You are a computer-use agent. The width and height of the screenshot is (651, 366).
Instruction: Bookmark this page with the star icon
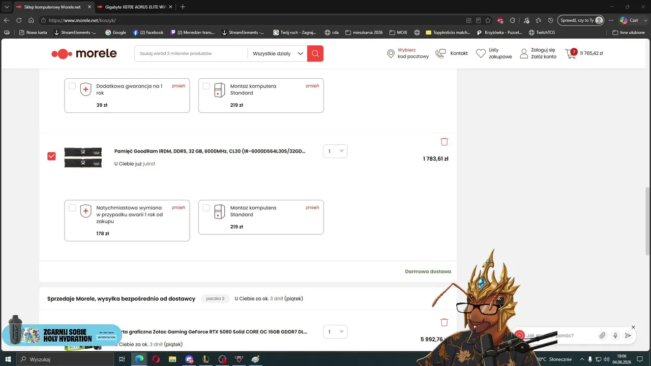tap(488, 20)
